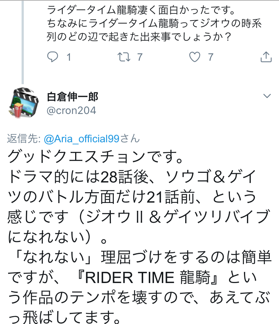Open profile via display name 白倉伸一郎
Viewport: 279px width, 324px height.
click(73, 97)
